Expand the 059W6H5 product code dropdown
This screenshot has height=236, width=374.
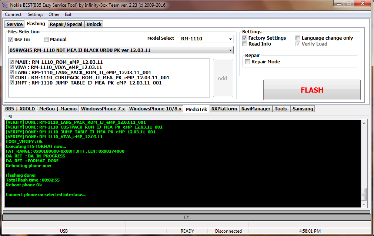point(121,50)
